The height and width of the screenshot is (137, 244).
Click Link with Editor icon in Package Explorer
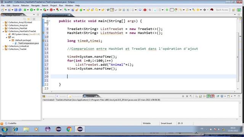click(29, 19)
